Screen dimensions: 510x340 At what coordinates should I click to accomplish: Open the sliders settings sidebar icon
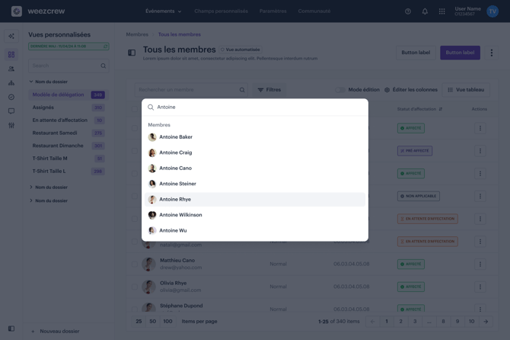tap(11, 125)
